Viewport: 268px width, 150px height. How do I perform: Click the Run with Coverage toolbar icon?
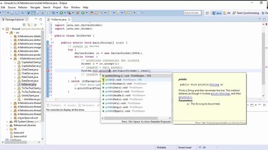click(x=69, y=13)
